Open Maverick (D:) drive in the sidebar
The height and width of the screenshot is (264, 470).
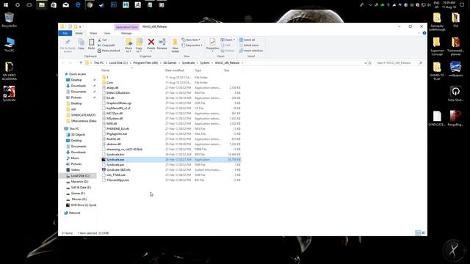pyautogui.click(x=79, y=182)
